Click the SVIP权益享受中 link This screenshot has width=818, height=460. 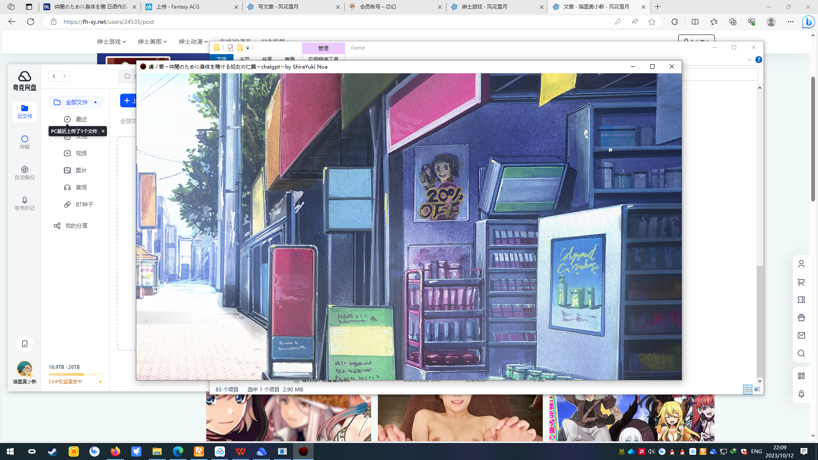tap(65, 382)
